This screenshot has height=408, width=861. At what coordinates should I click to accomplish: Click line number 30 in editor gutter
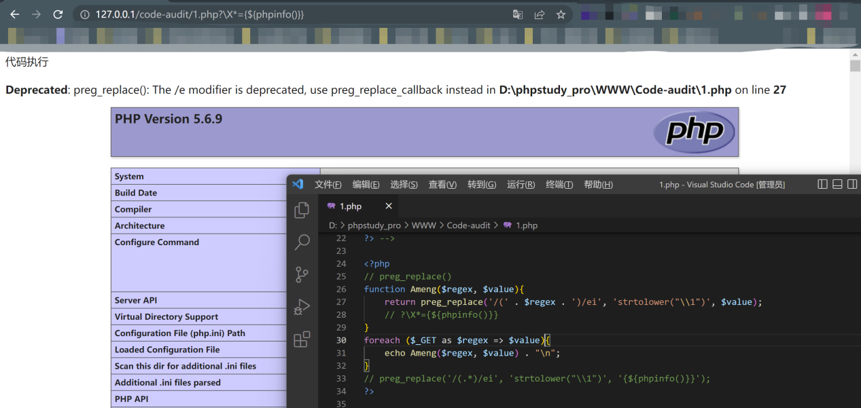point(341,340)
